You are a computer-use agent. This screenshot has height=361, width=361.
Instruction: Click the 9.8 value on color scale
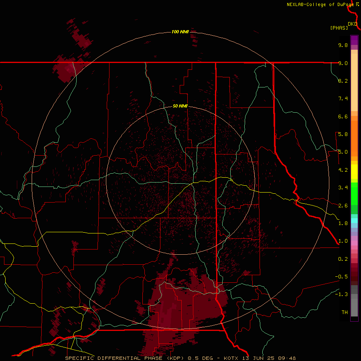tap(343, 45)
